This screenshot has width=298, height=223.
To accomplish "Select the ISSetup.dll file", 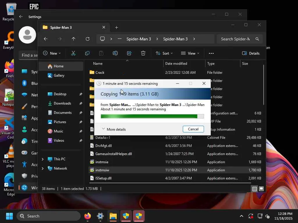I will pos(175,178).
